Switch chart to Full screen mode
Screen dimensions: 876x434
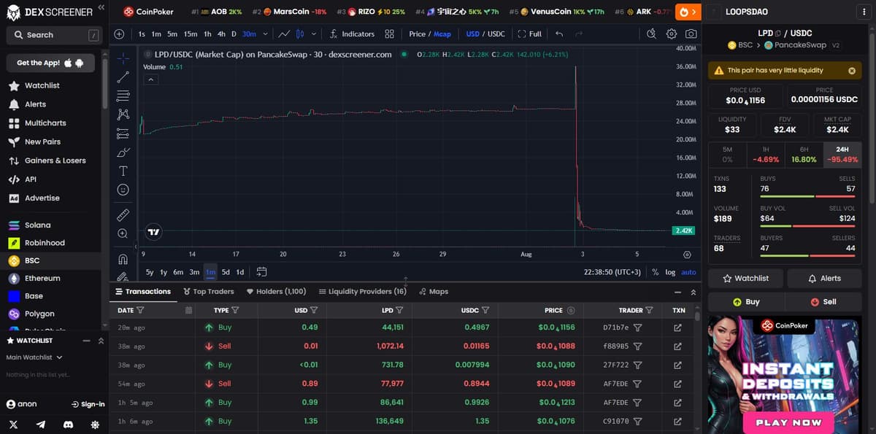tap(530, 34)
